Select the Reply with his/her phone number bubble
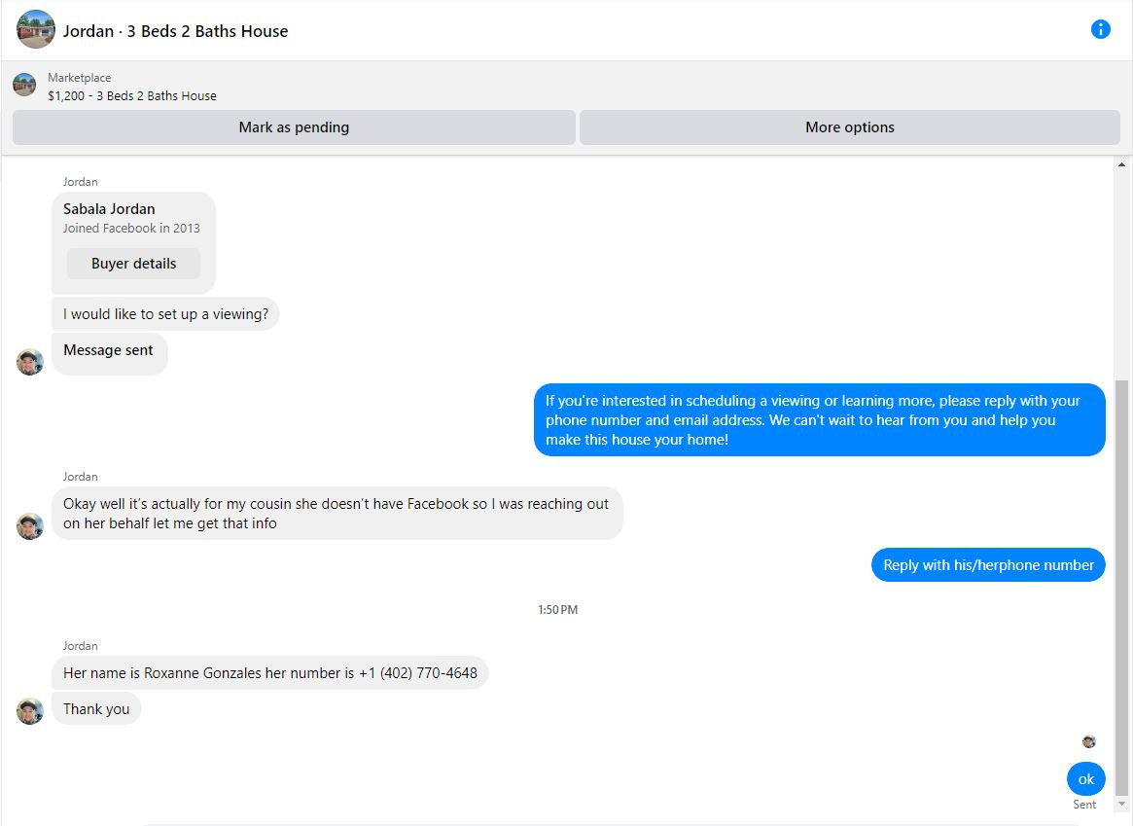This screenshot has height=826, width=1133. pos(988,565)
